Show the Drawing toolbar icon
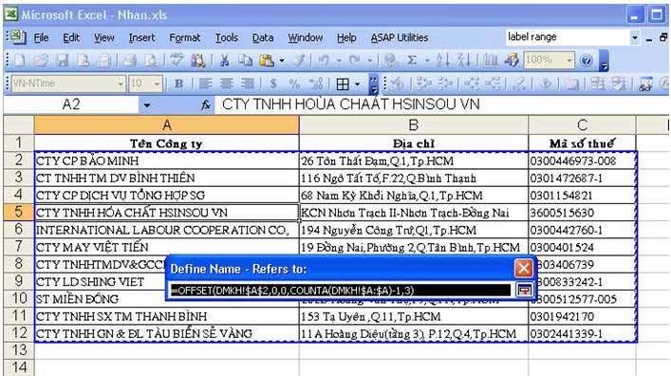Image resolution: width=671 pixels, height=376 pixels. pyautogui.click(x=512, y=61)
